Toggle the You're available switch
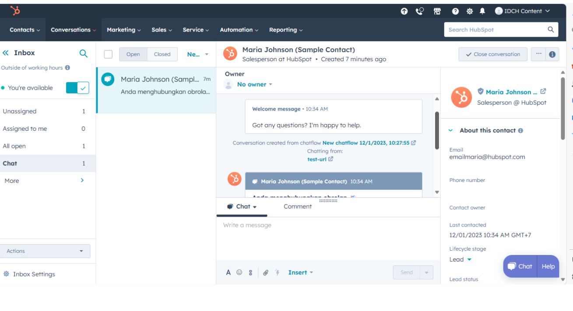The height and width of the screenshot is (311, 573). pyautogui.click(x=77, y=88)
